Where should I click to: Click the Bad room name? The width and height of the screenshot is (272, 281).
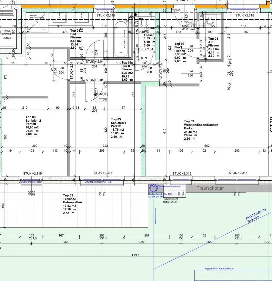73,34
